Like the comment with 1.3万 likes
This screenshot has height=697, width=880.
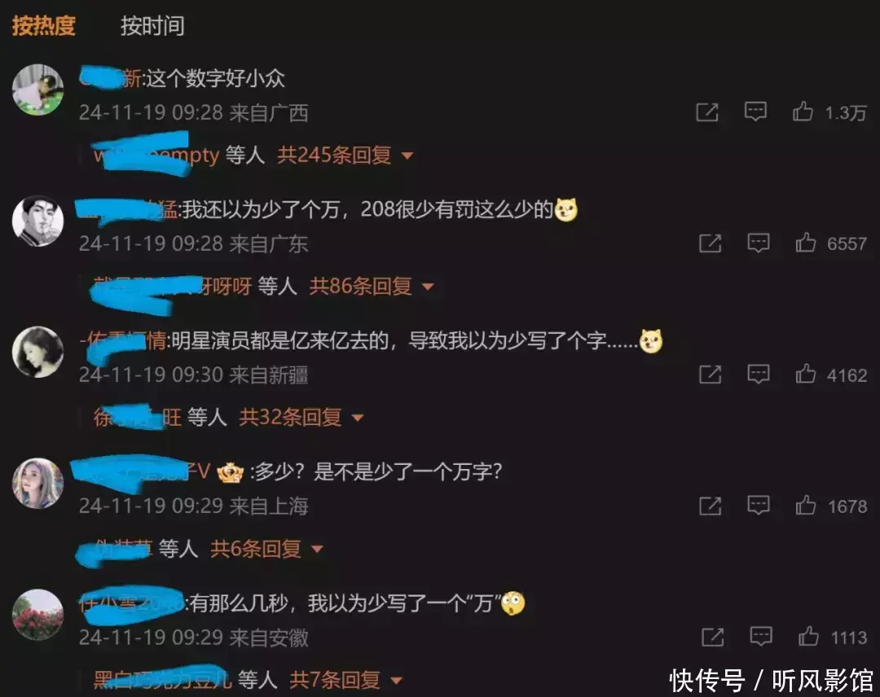pyautogui.click(x=803, y=112)
